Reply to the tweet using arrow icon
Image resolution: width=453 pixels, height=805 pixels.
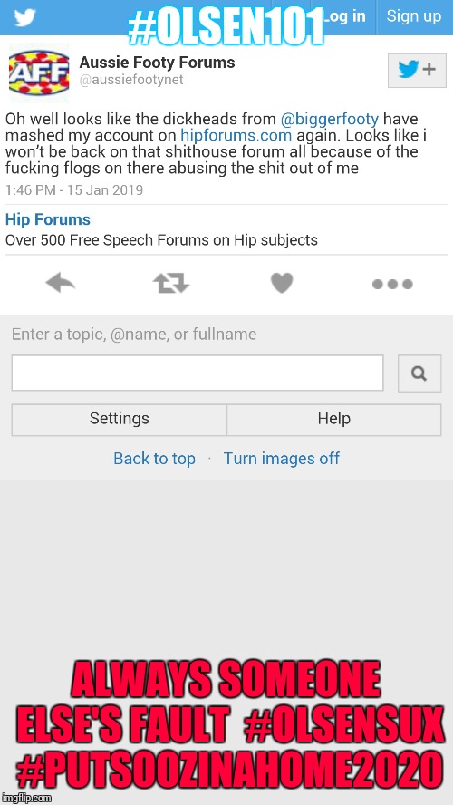coord(61,283)
